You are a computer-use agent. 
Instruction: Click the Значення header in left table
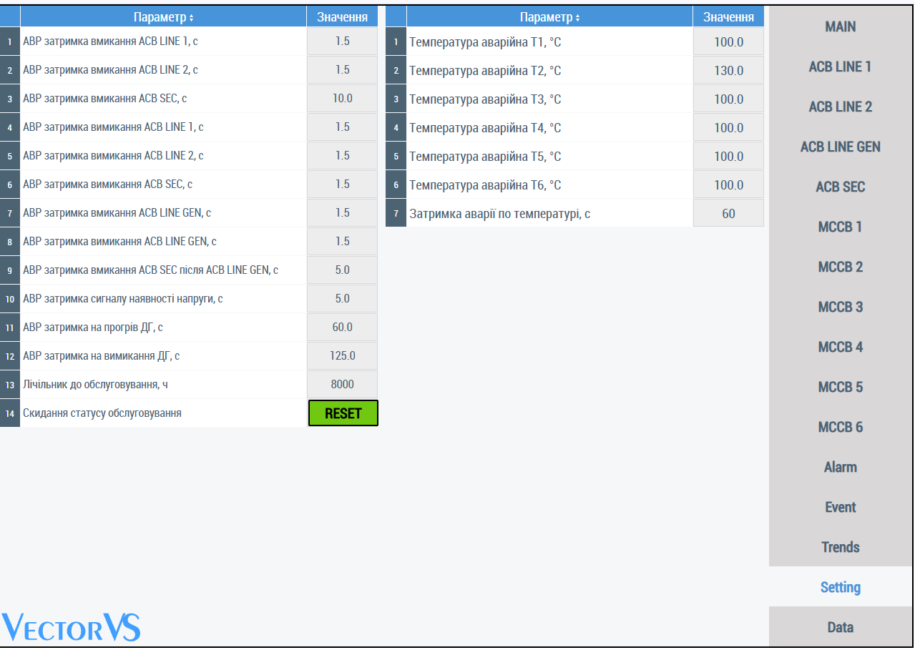343,17
